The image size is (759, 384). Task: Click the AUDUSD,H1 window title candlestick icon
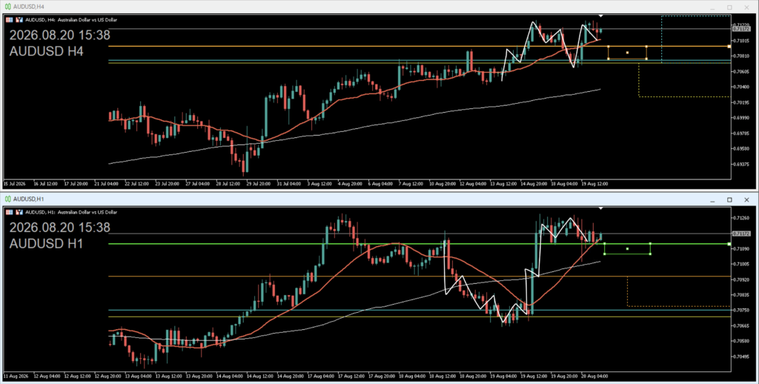(x=7, y=199)
